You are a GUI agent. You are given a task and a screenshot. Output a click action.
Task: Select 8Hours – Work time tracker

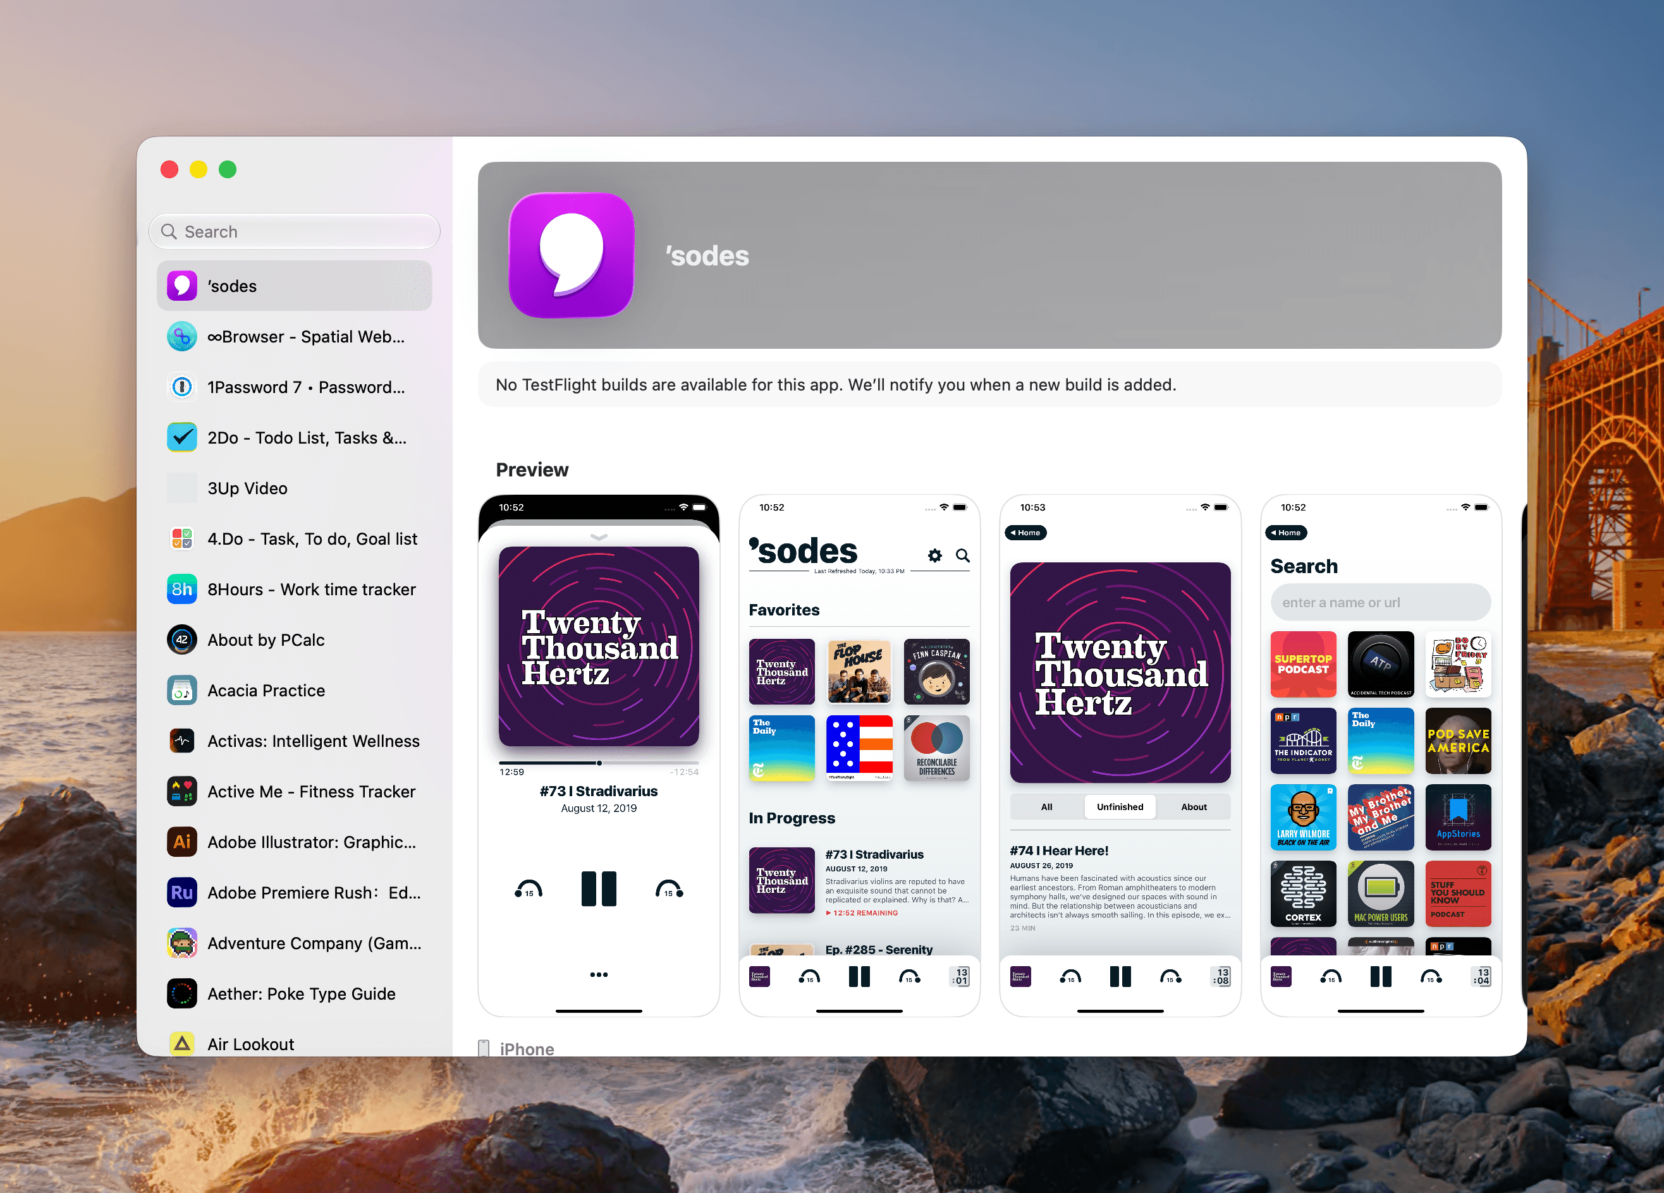(294, 590)
